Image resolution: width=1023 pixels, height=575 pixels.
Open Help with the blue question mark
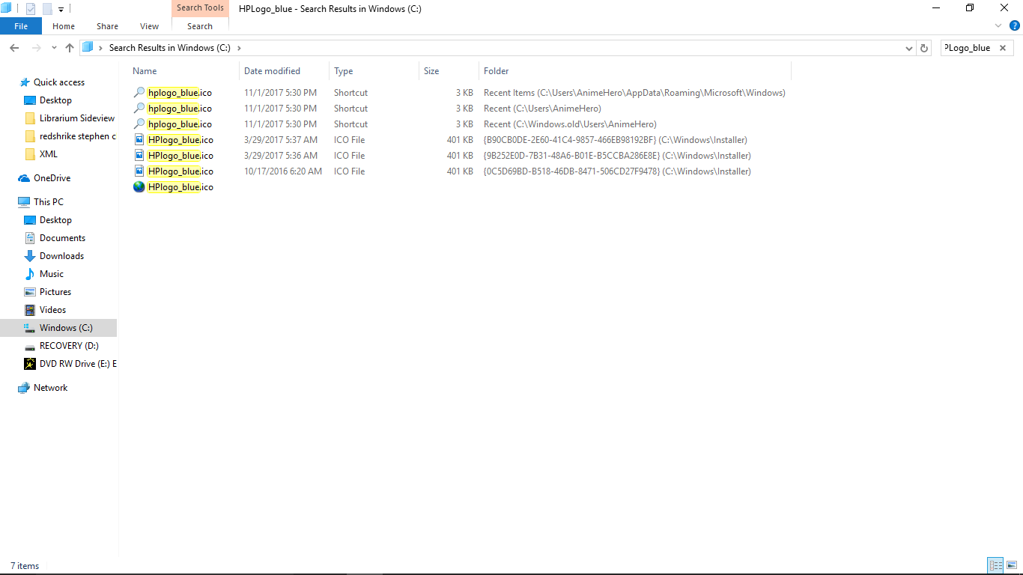1015,25
